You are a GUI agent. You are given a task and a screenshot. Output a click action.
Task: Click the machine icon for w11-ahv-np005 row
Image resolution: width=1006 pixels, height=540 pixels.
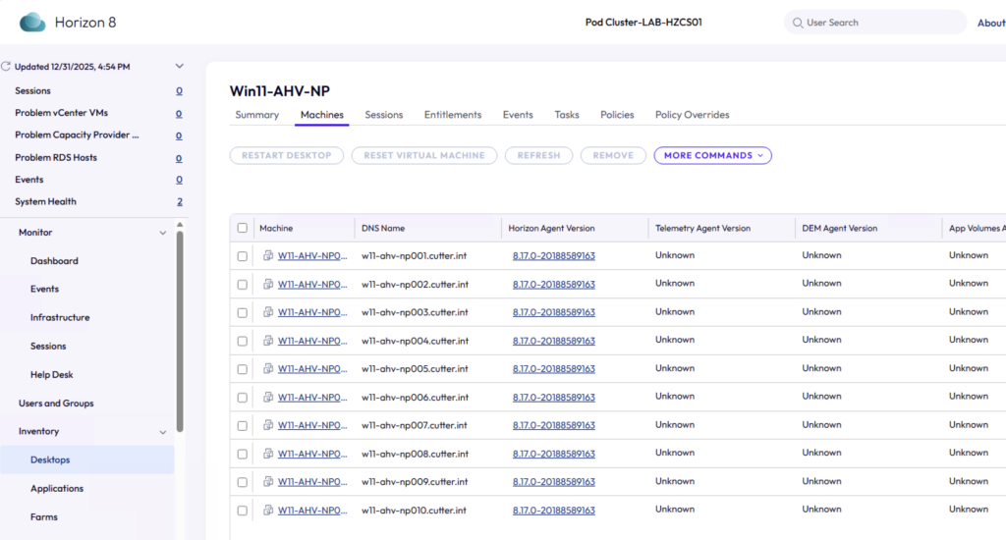tap(268, 369)
